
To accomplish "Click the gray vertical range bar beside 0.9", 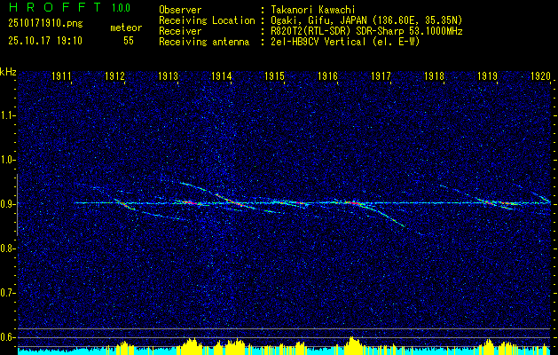I will click(x=17, y=205).
